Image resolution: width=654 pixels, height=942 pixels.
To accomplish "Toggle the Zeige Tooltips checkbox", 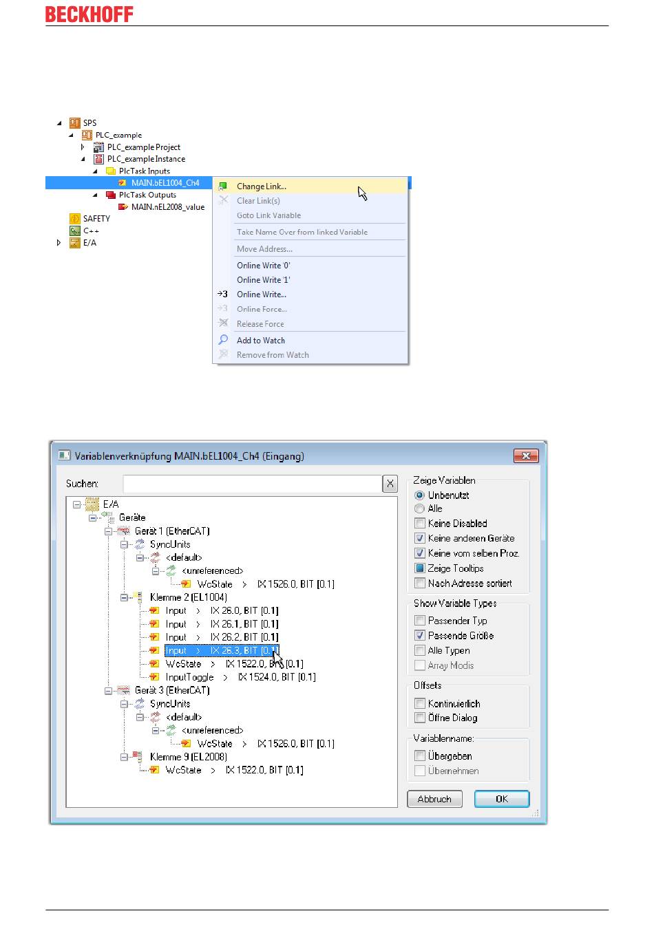I will (x=420, y=568).
